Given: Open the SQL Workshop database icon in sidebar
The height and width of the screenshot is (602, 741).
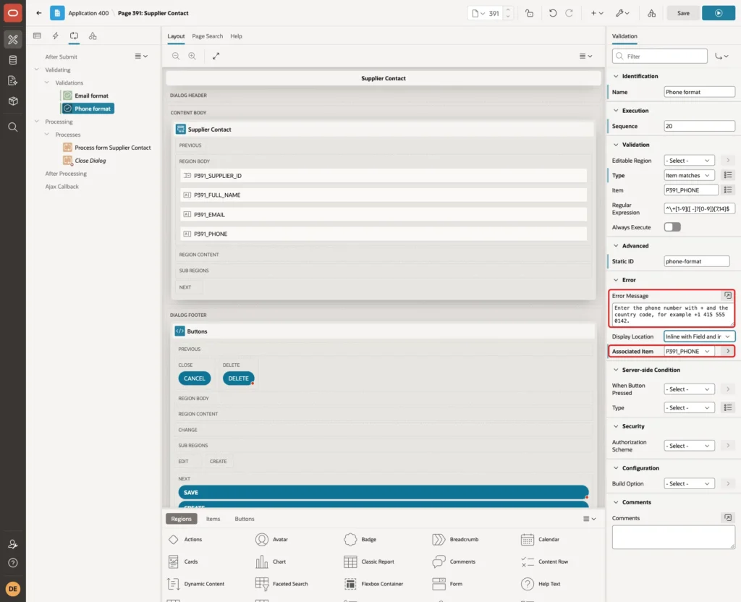Looking at the screenshot, I should [x=13, y=60].
